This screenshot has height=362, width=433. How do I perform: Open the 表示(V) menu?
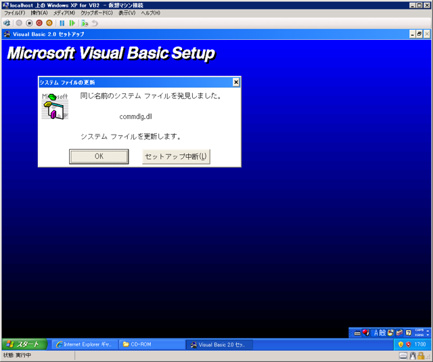[127, 13]
